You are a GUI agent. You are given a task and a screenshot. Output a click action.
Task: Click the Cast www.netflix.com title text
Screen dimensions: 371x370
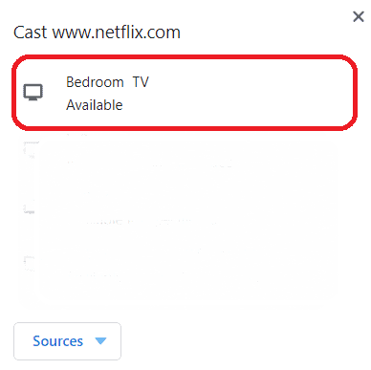97,33
